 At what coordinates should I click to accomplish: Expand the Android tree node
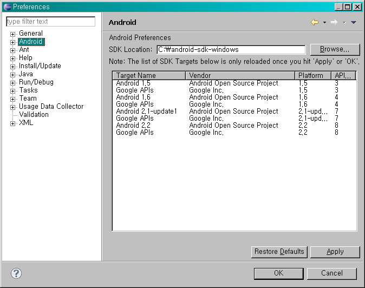coord(12,42)
